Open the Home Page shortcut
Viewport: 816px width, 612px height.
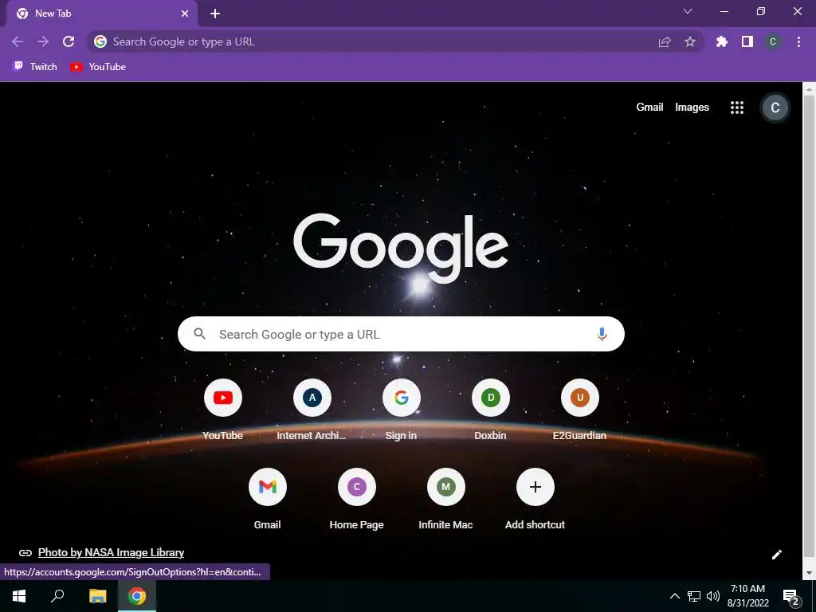(x=356, y=500)
